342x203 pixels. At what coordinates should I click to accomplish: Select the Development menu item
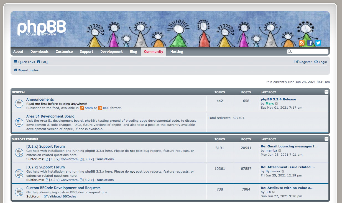[x=111, y=51]
